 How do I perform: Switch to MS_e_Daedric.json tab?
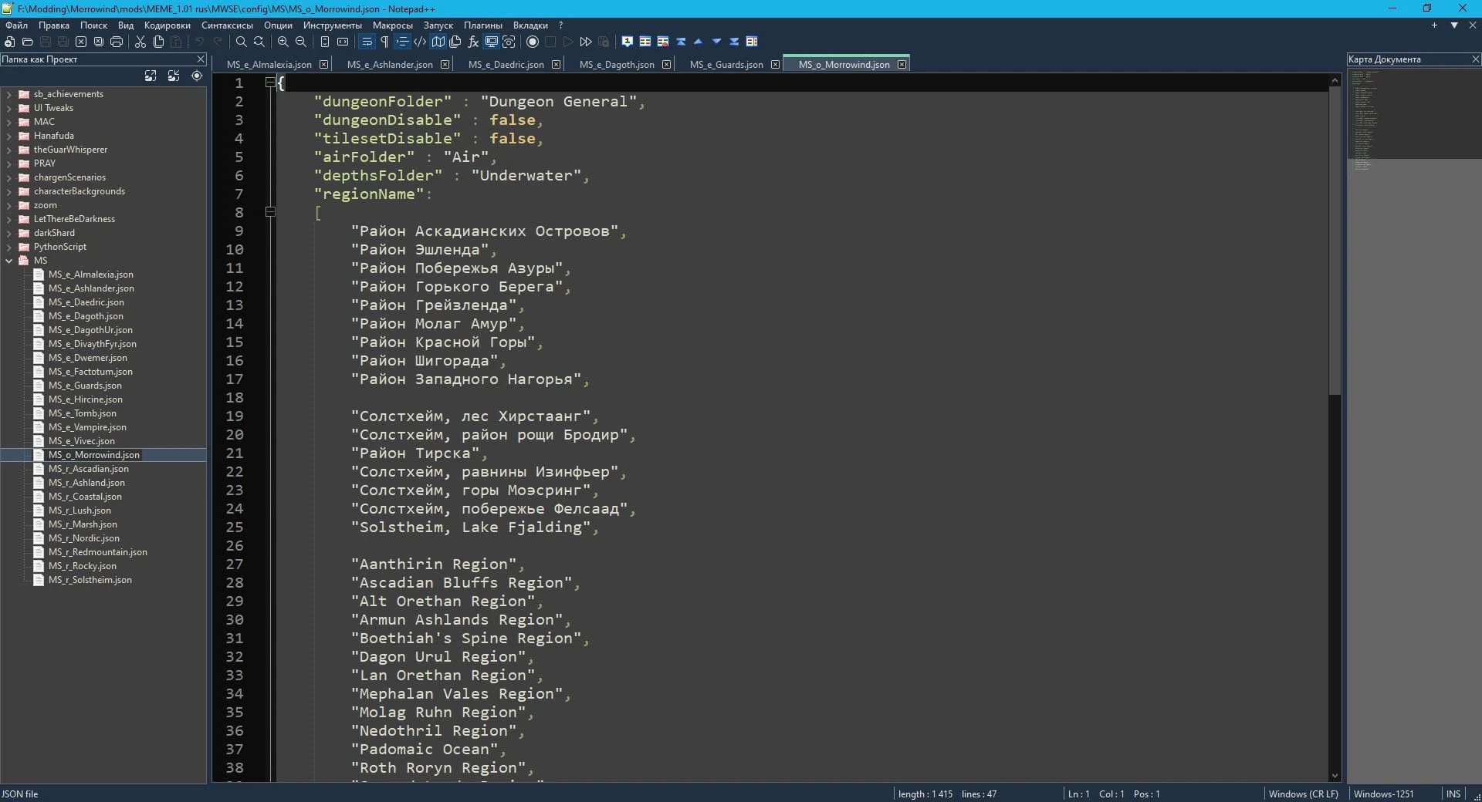[506, 65]
